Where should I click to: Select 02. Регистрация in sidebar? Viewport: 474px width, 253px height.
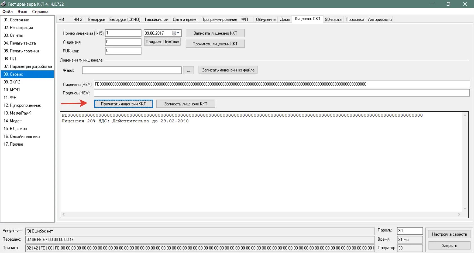(x=27, y=27)
